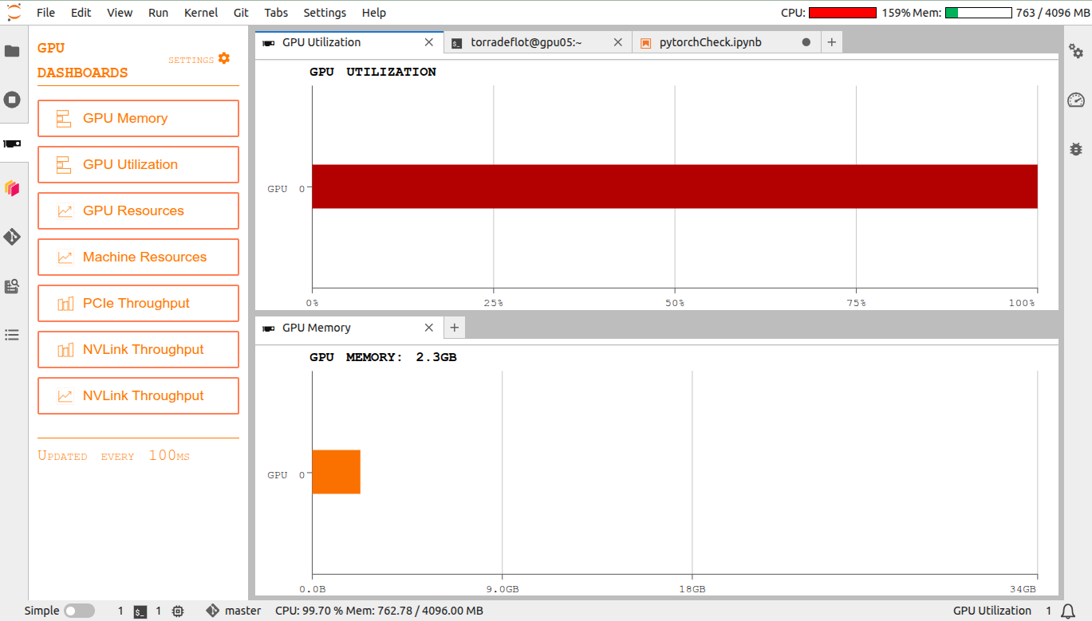Click the notifications bell icon
1092x621 pixels.
[x=1068, y=611]
